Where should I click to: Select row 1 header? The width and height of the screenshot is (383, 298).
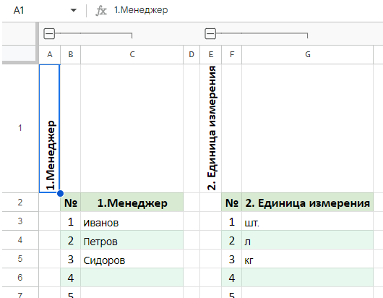point(20,128)
